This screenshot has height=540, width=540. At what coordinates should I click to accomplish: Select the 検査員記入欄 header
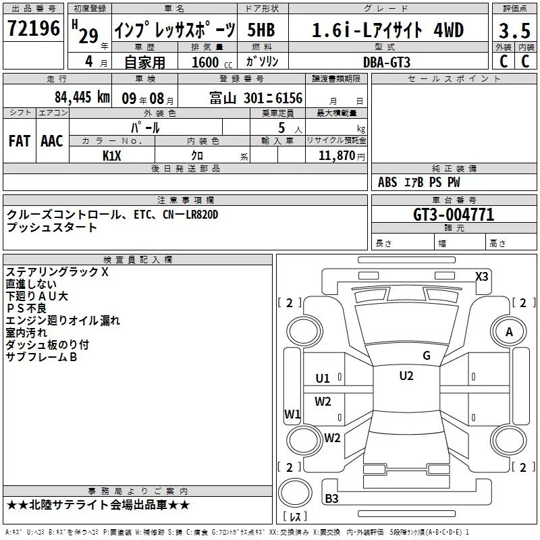point(138,260)
